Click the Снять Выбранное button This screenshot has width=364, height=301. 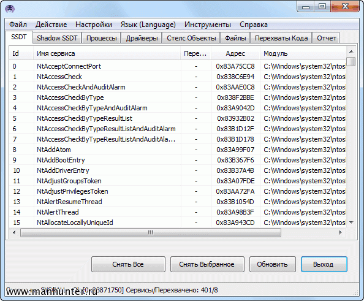pyautogui.click(x=207, y=264)
